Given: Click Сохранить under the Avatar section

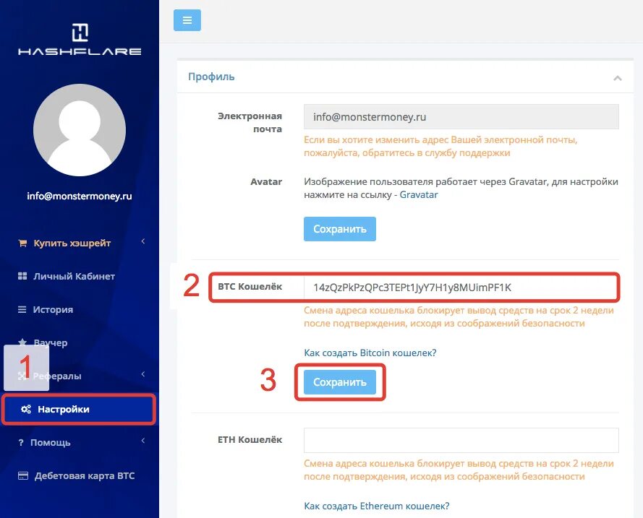Looking at the screenshot, I should tap(339, 229).
